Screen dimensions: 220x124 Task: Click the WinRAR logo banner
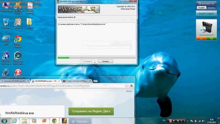tap(79, 9)
